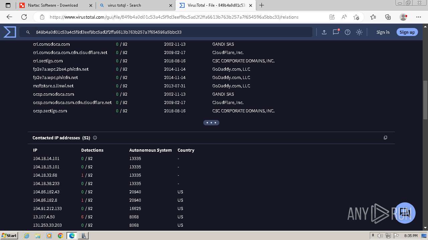Click autonomous system value 16625

135,208
